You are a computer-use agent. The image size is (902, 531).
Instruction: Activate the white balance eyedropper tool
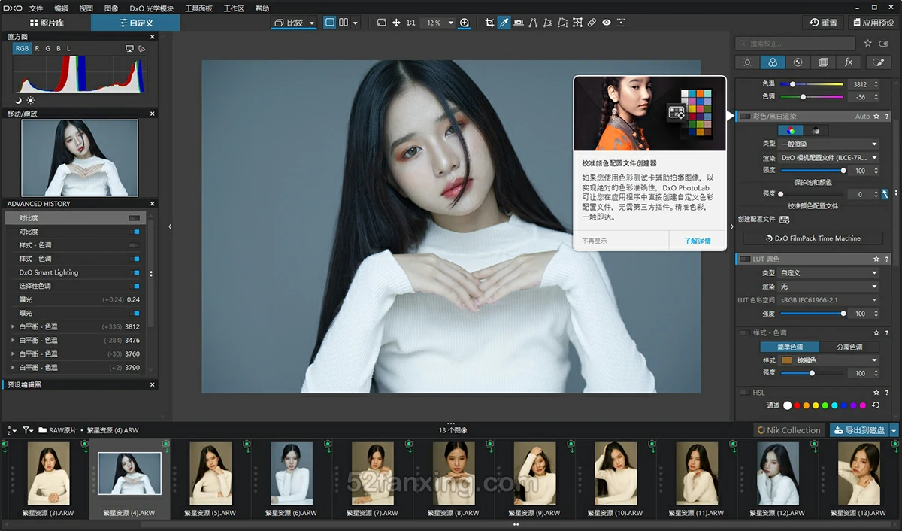[x=504, y=23]
